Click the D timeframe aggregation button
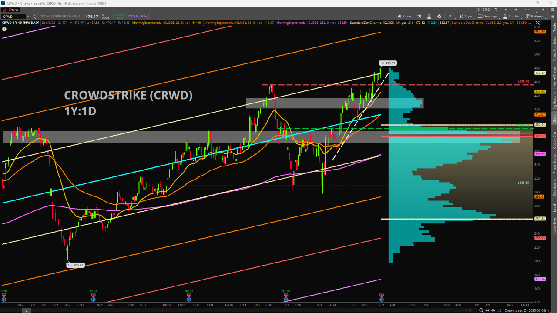The width and height of the screenshot is (557, 313). pyautogui.click(x=450, y=16)
